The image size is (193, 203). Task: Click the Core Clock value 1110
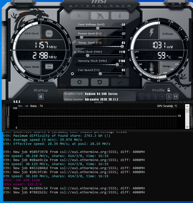[x=122, y=52]
